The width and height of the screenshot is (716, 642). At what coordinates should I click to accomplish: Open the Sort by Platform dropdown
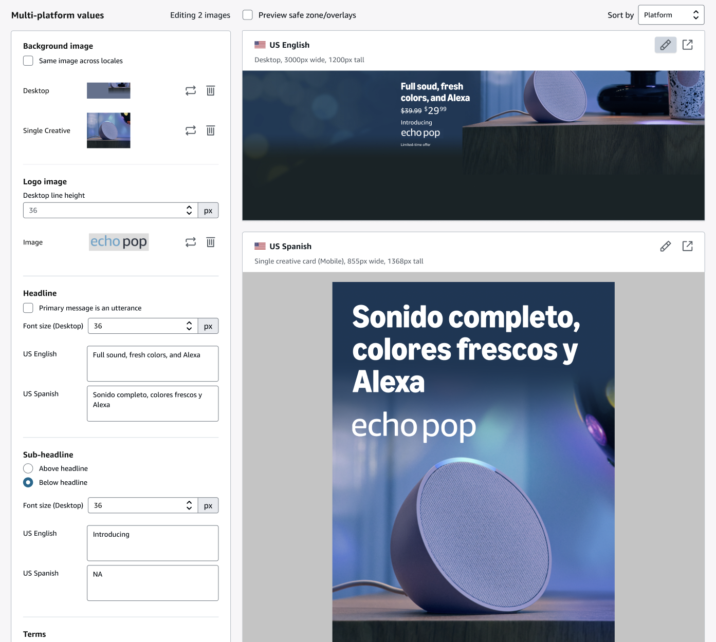click(x=671, y=15)
